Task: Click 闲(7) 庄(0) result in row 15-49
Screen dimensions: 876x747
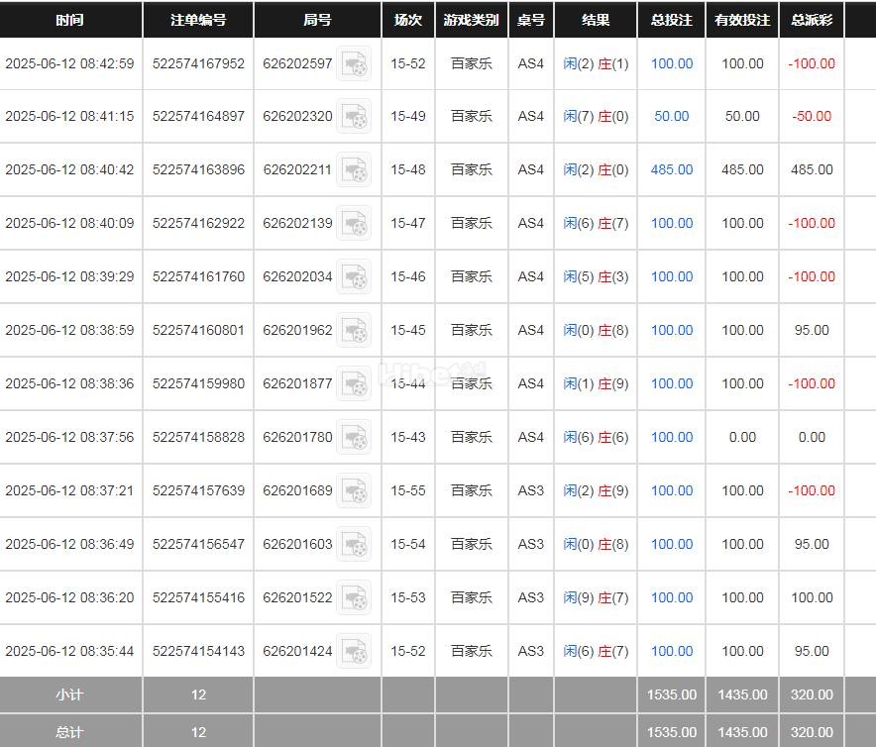Action: [596, 116]
